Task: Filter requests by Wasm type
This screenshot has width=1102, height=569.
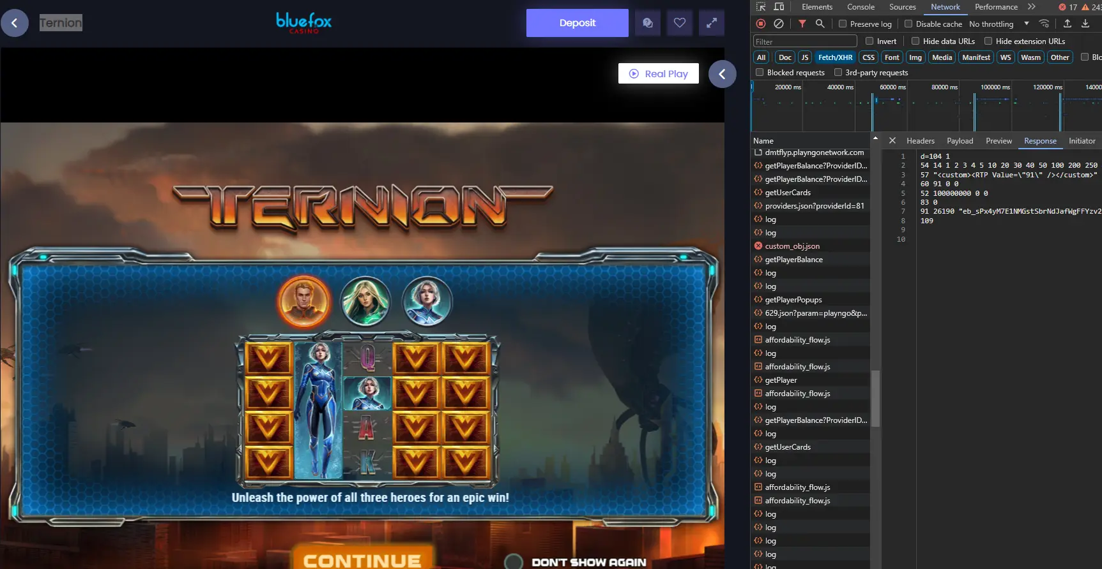Action: (x=1030, y=57)
